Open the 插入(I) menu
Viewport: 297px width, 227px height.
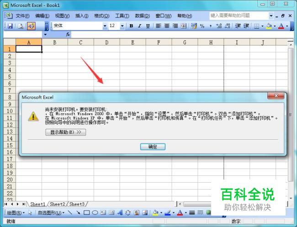pos(82,16)
